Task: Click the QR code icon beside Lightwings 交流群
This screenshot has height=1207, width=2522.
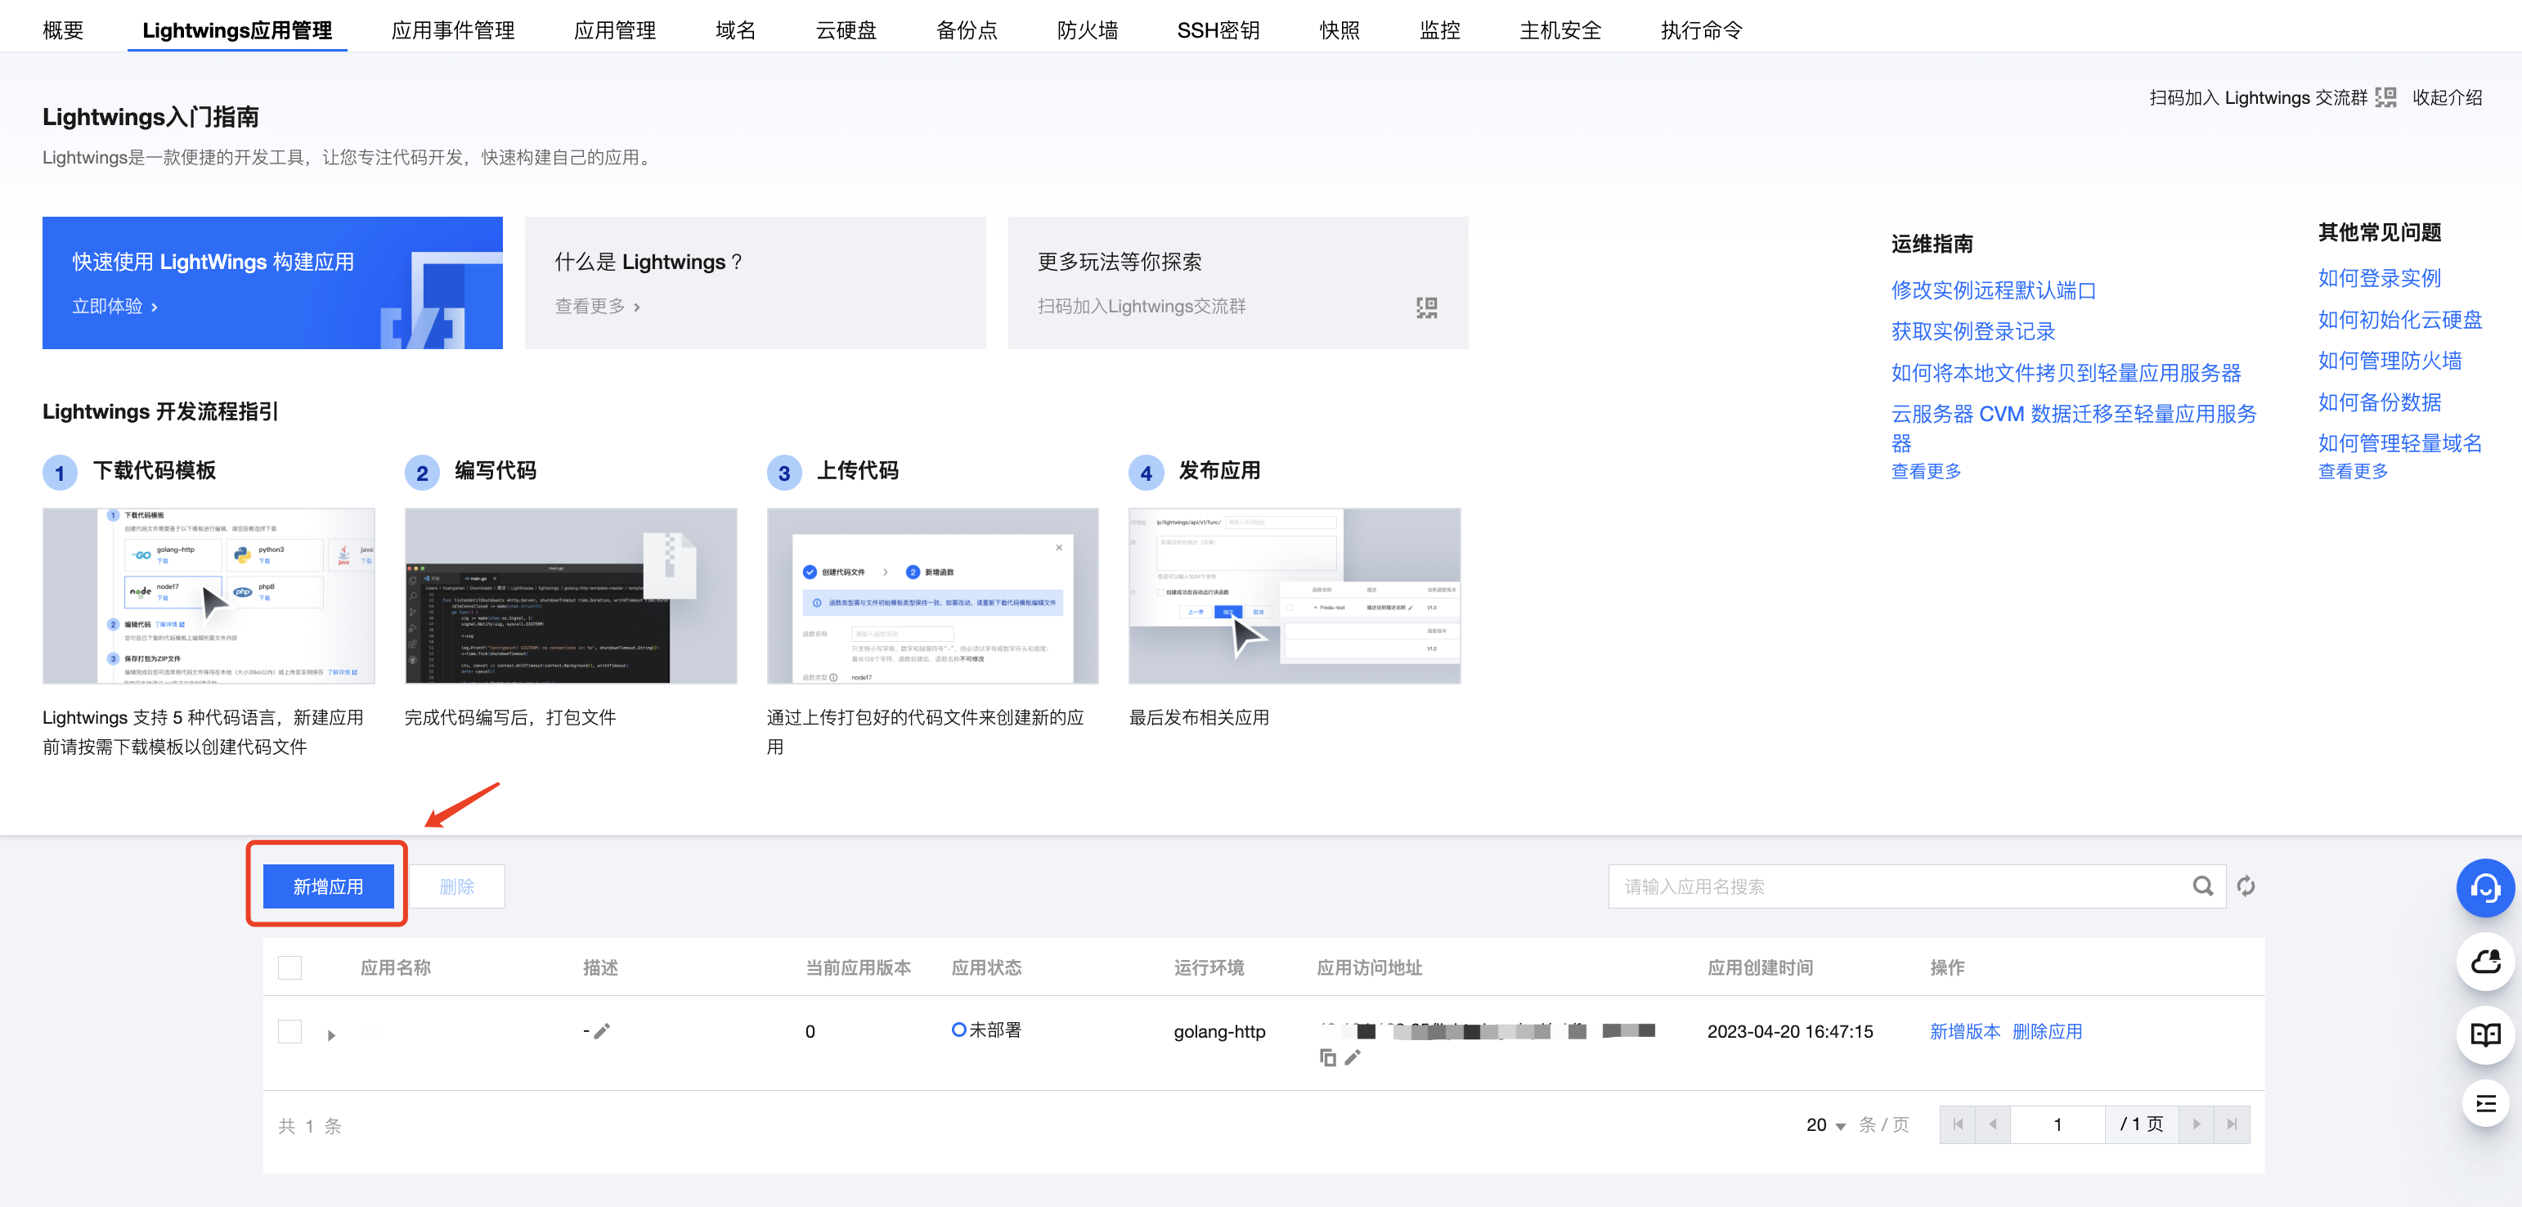Action: [2385, 97]
